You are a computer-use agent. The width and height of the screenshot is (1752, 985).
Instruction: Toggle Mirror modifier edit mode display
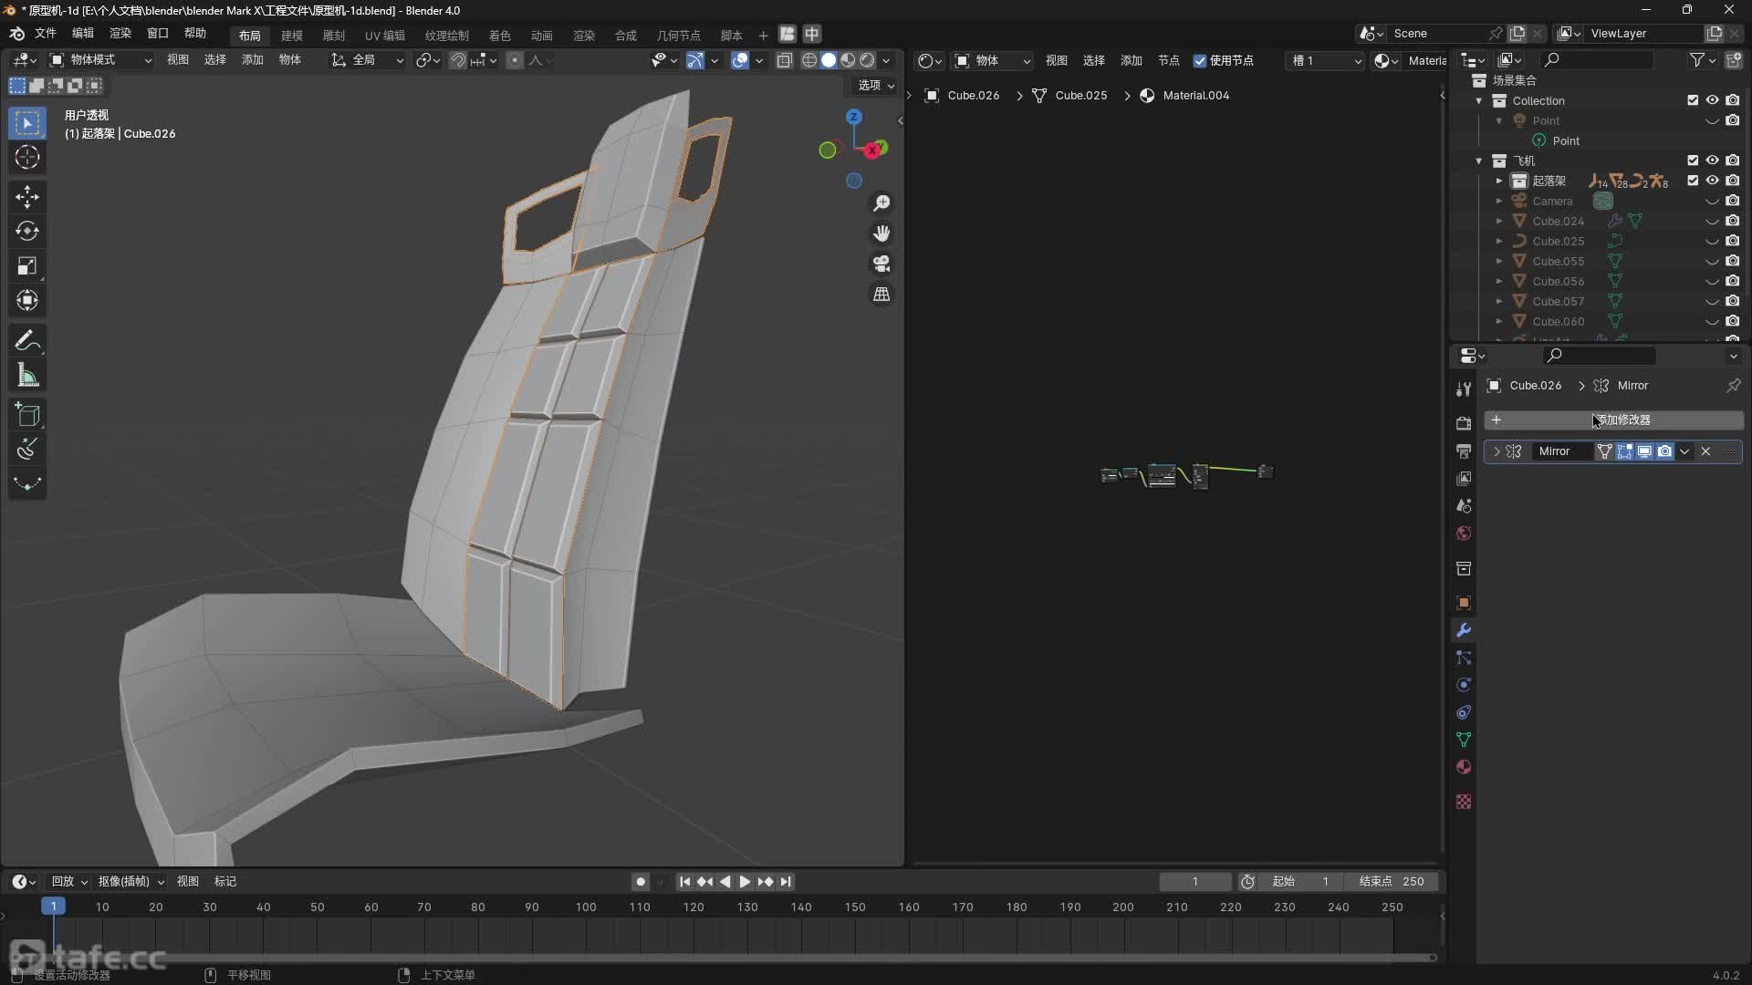pyautogui.click(x=1624, y=451)
